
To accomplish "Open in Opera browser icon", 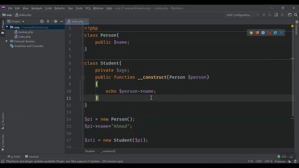I will [269, 33].
